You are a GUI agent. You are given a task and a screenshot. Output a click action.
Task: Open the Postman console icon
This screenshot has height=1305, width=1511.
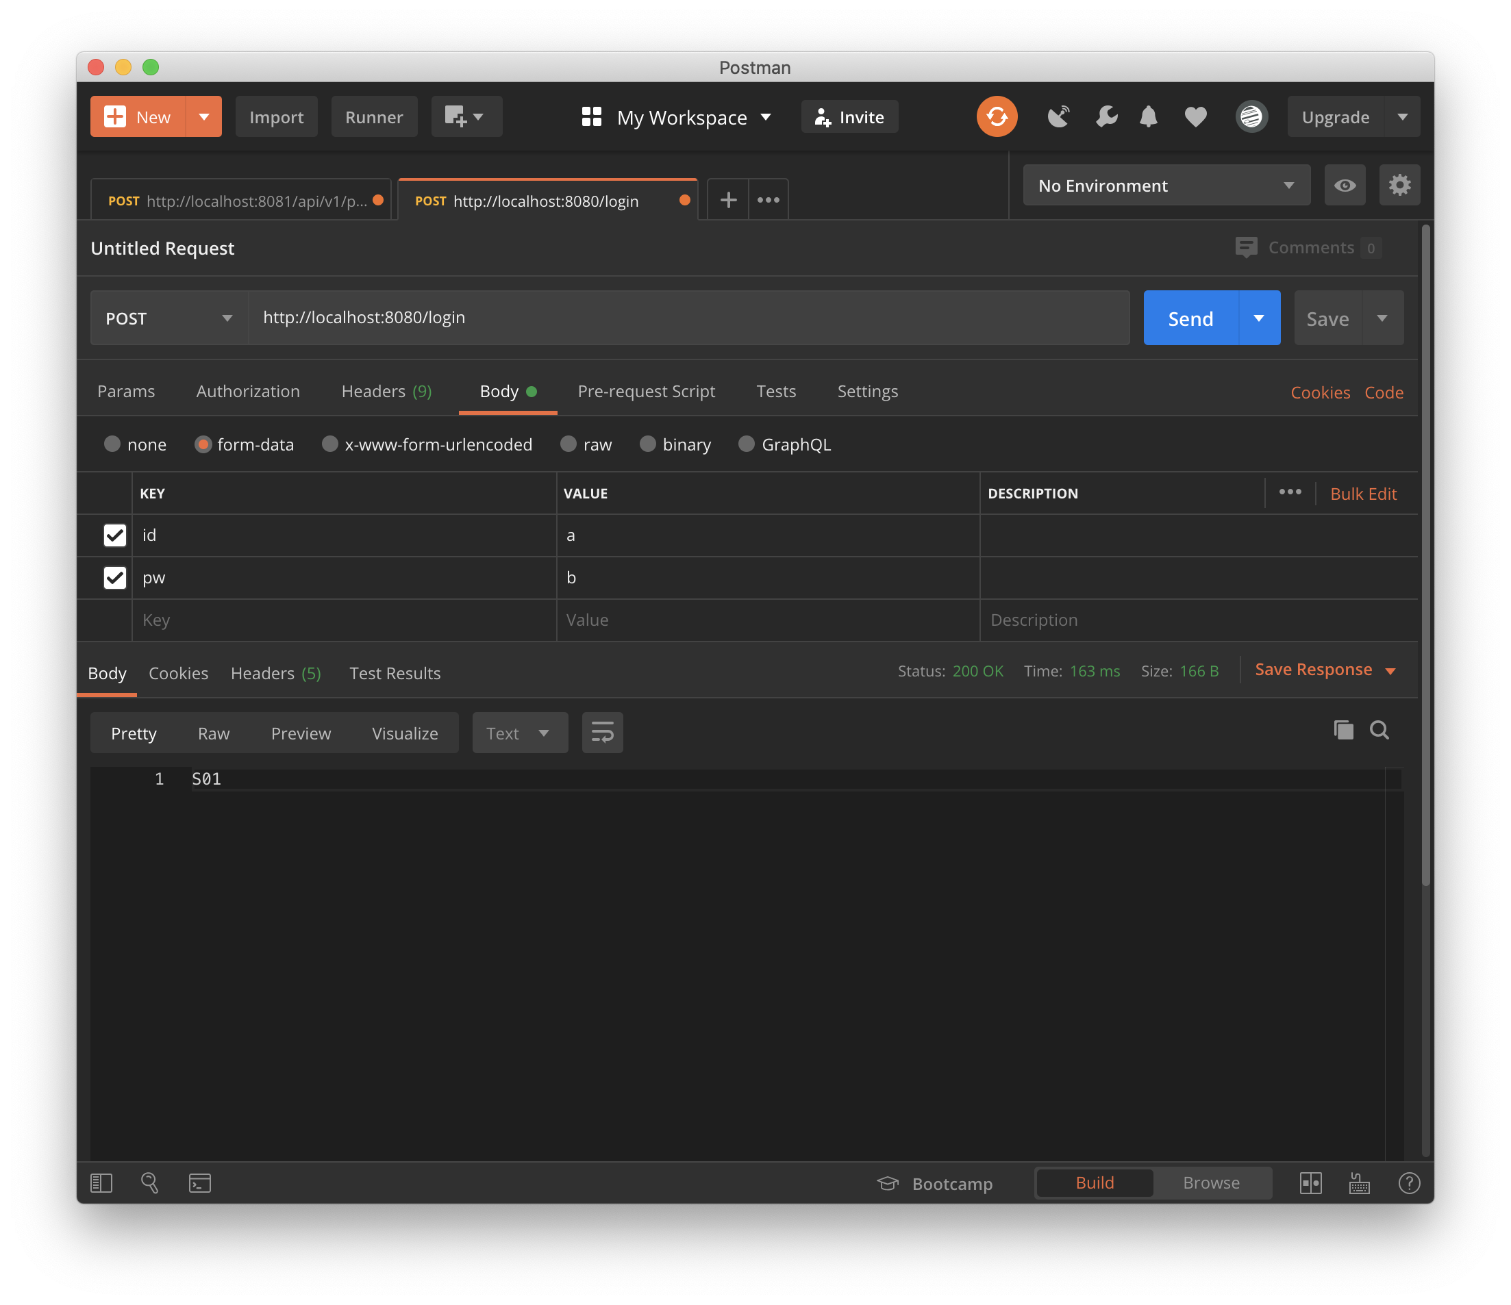pos(200,1182)
